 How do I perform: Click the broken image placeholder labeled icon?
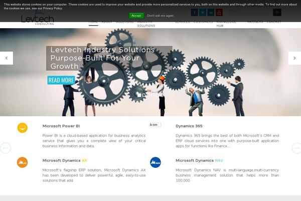[155, 125]
